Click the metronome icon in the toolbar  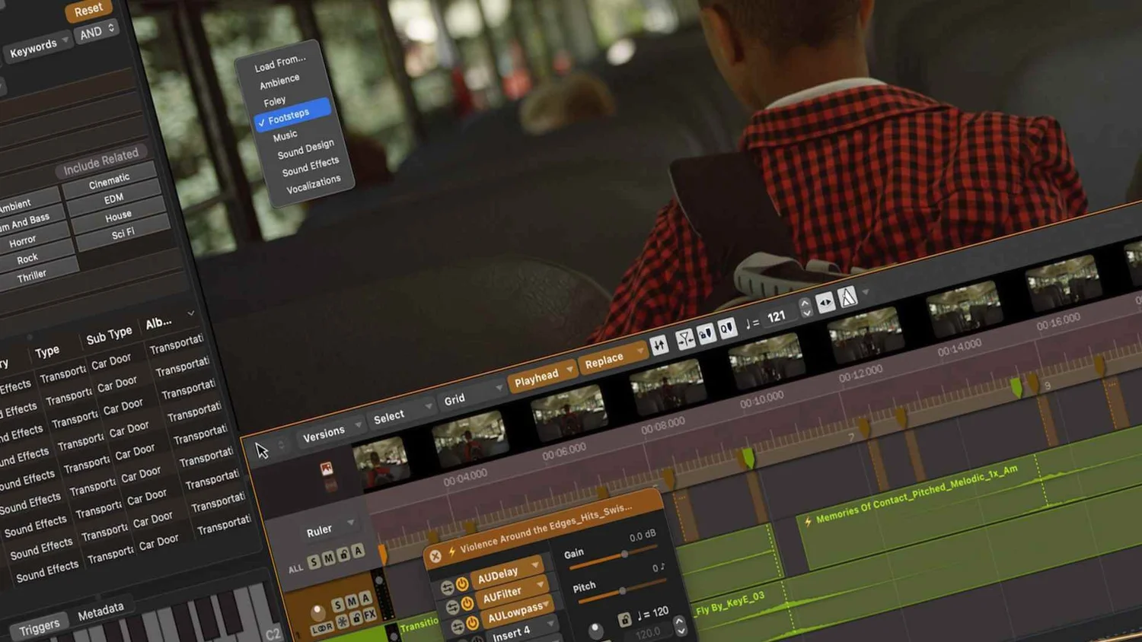click(x=848, y=298)
